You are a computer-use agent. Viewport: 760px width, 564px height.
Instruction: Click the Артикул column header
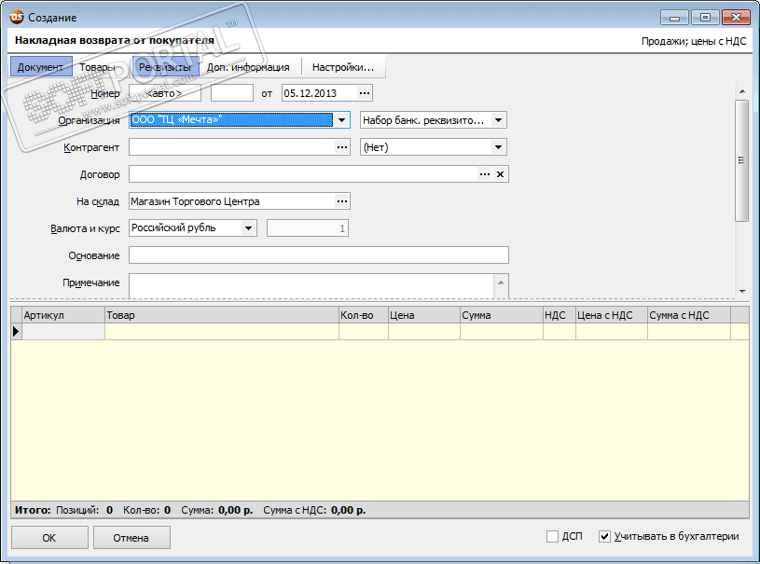(x=63, y=315)
